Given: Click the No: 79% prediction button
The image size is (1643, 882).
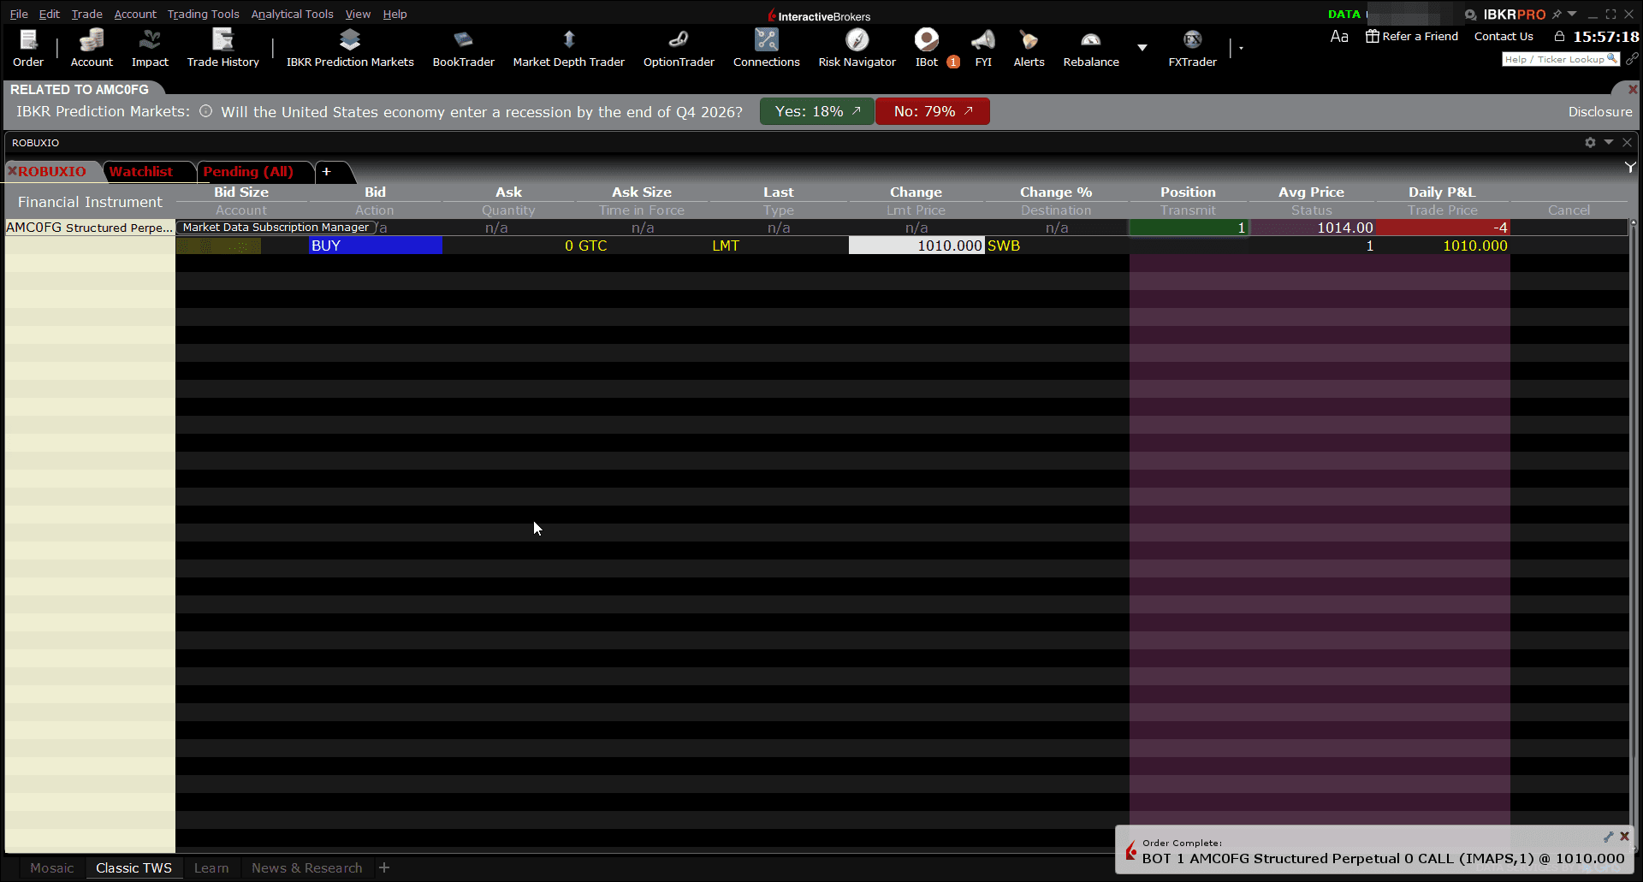Looking at the screenshot, I should click(933, 111).
